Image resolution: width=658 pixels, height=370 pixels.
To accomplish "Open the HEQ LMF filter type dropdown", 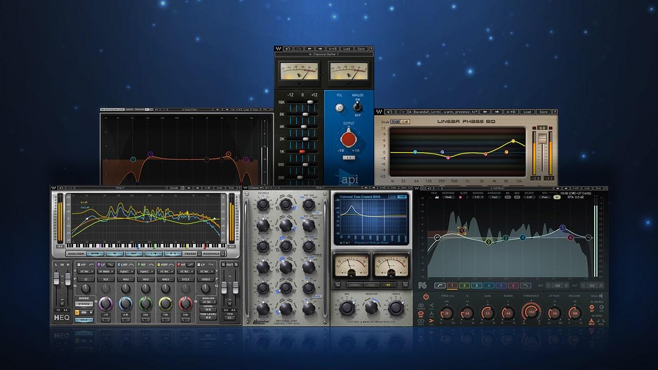I will click(x=125, y=271).
